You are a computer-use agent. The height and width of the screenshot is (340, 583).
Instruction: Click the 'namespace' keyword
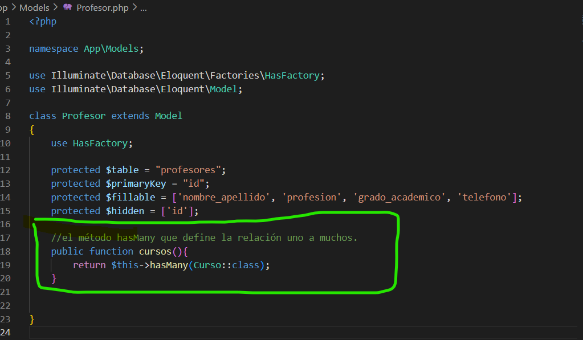(x=54, y=48)
